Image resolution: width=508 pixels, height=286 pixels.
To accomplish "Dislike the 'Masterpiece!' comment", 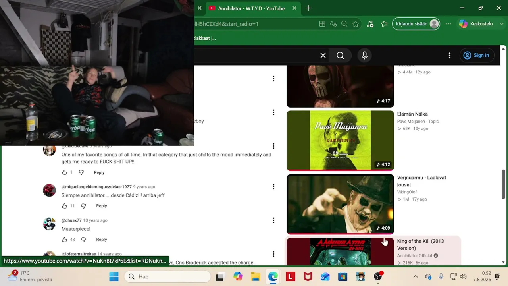I will pyautogui.click(x=83, y=240).
